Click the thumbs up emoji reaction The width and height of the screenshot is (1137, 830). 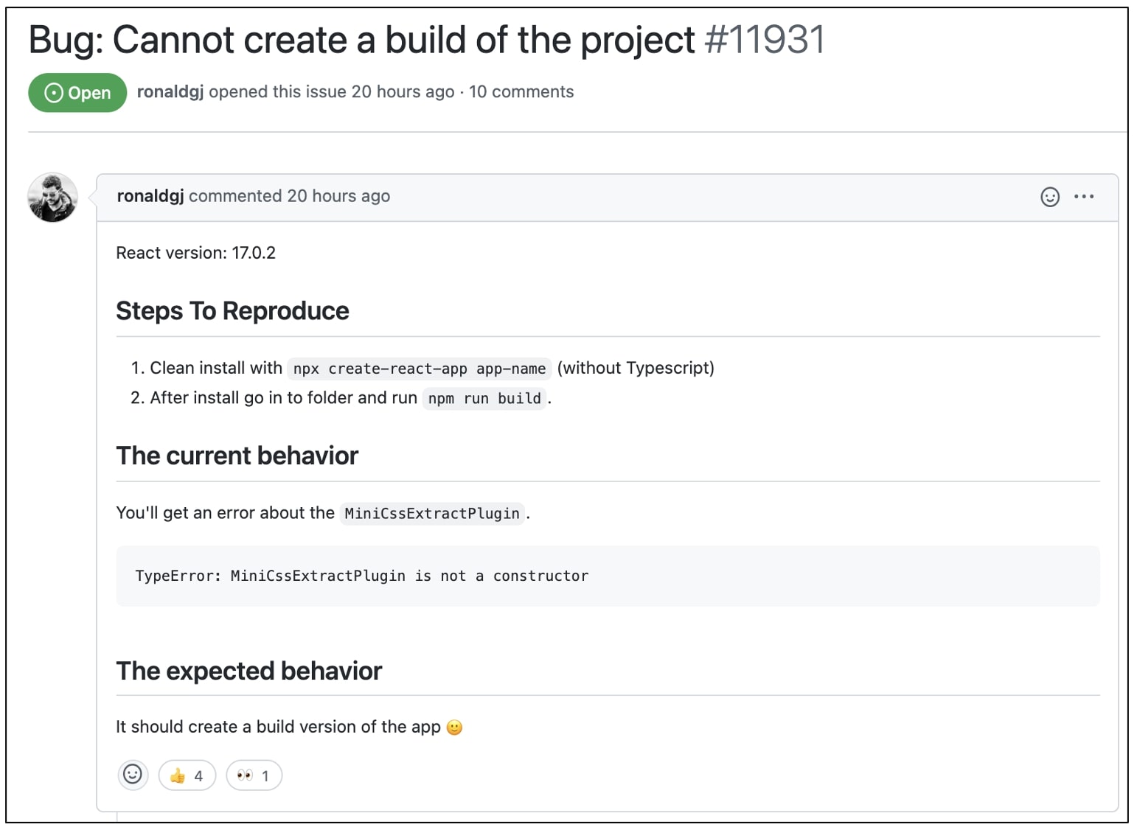[x=177, y=775]
